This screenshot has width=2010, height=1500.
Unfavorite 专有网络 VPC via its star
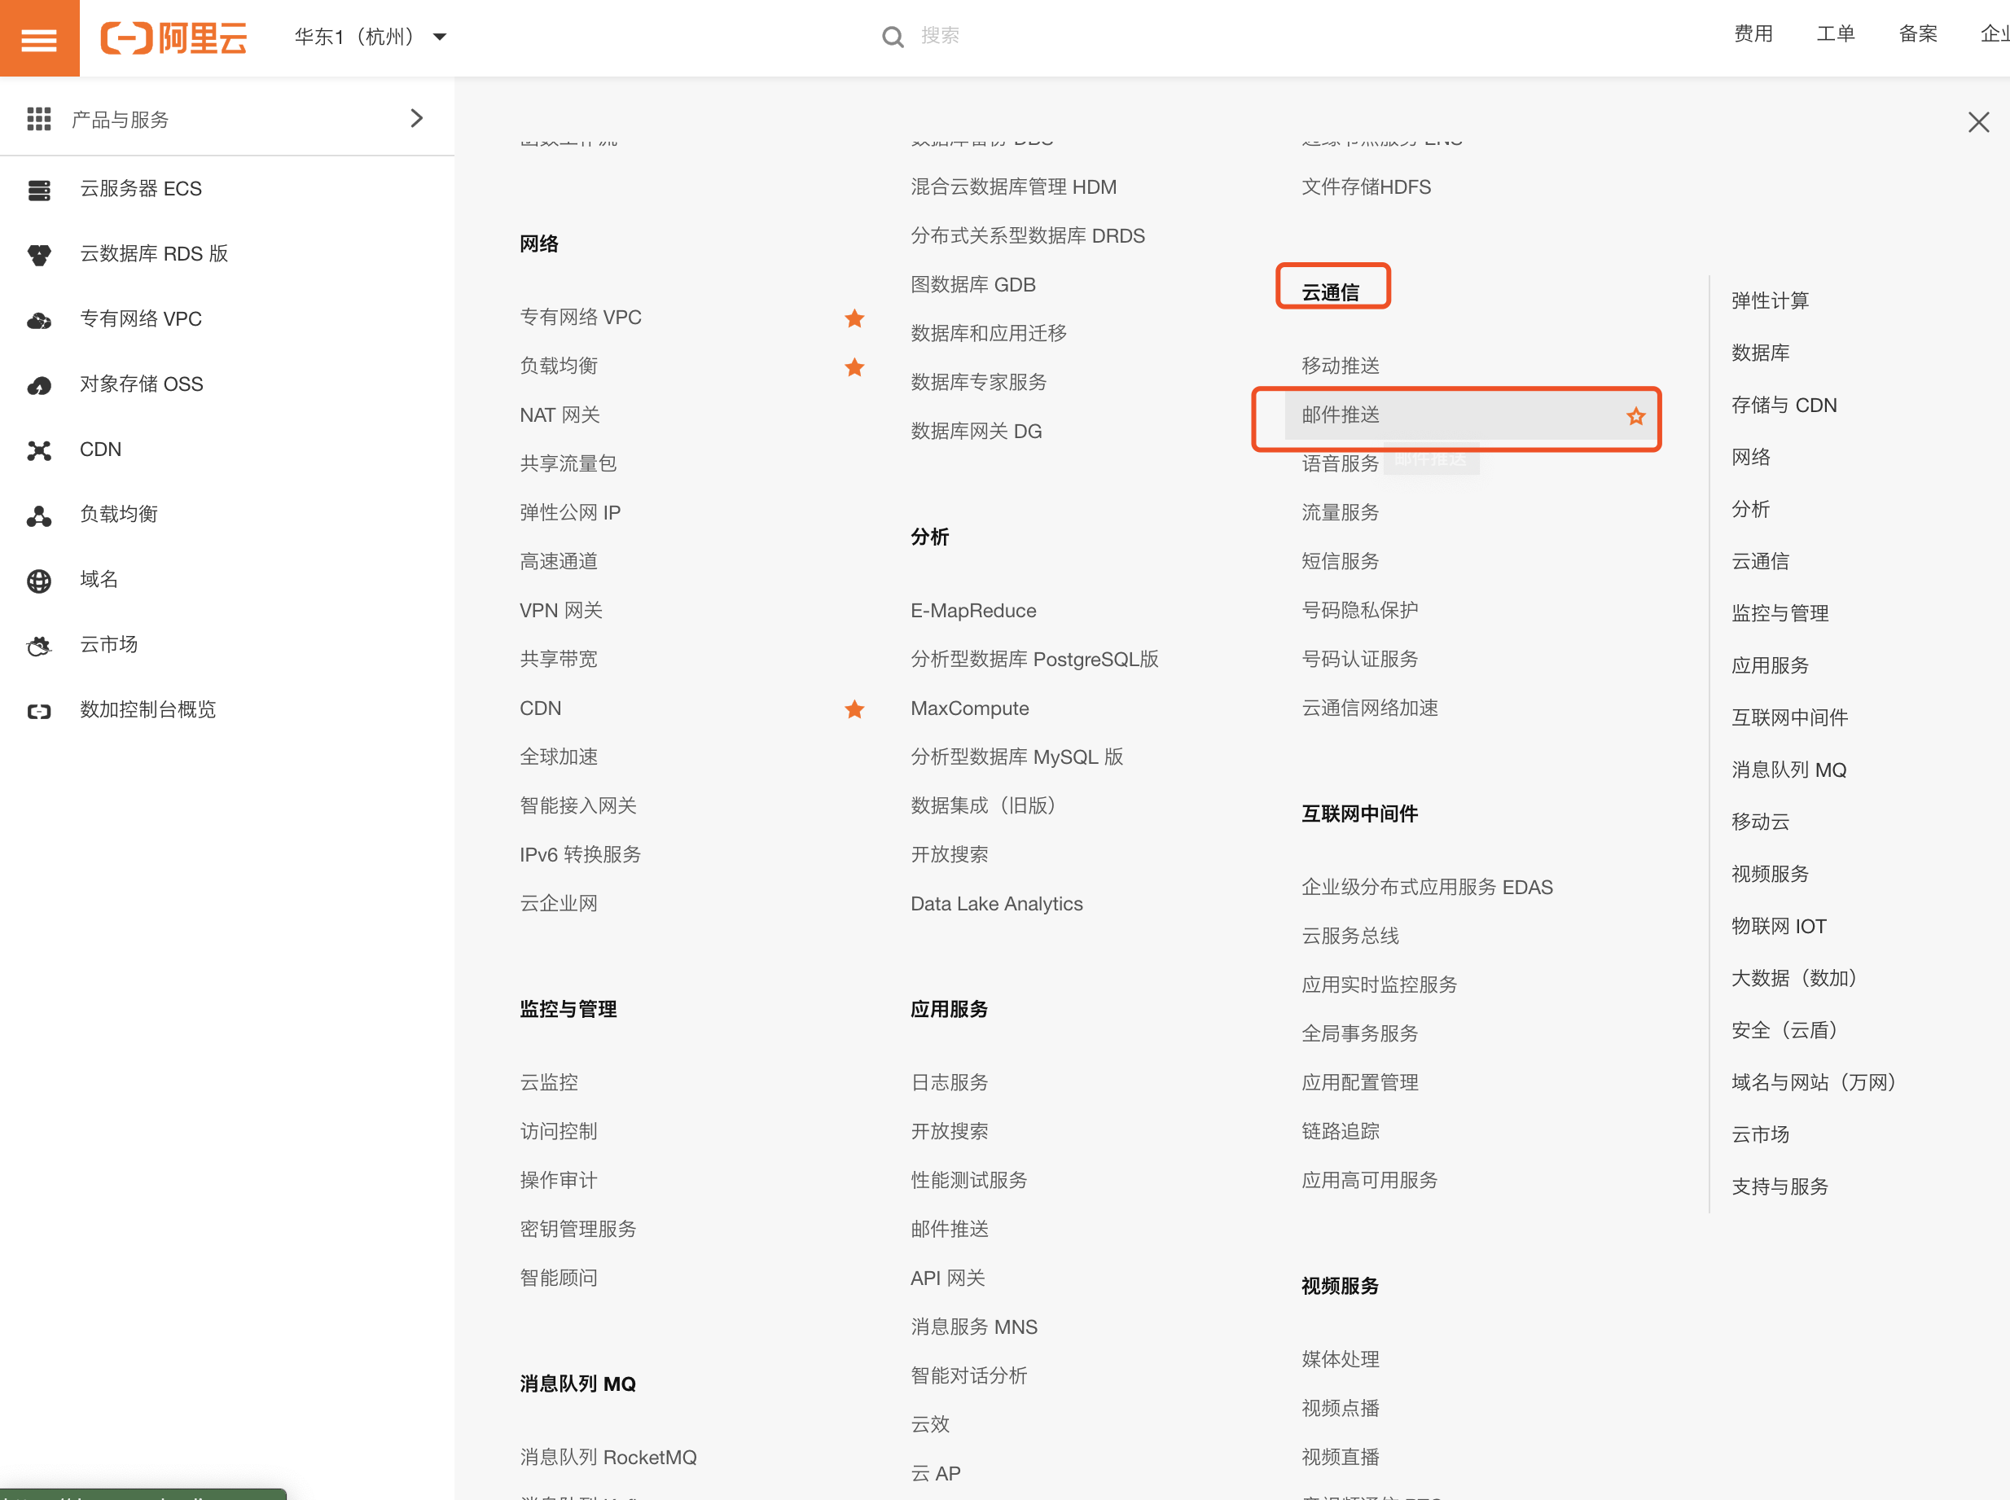click(x=854, y=318)
